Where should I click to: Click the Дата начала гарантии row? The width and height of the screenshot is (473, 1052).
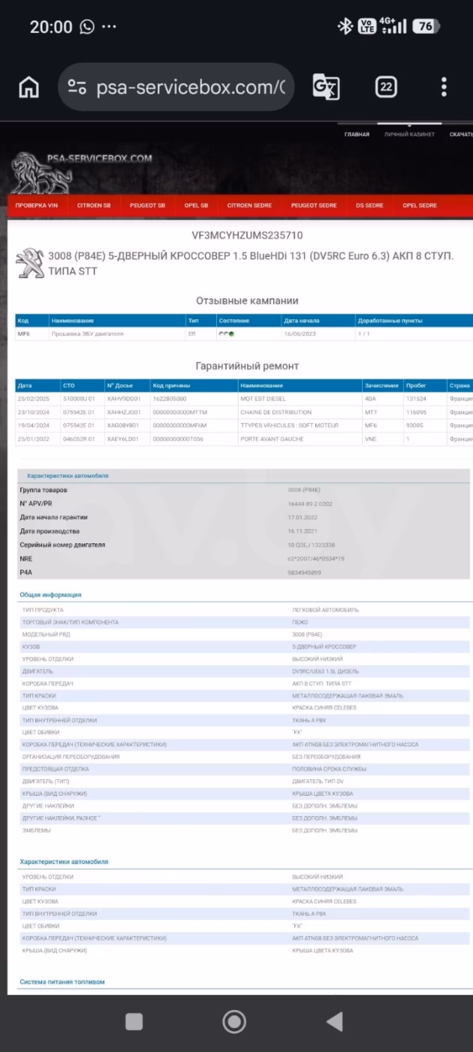[x=244, y=517]
